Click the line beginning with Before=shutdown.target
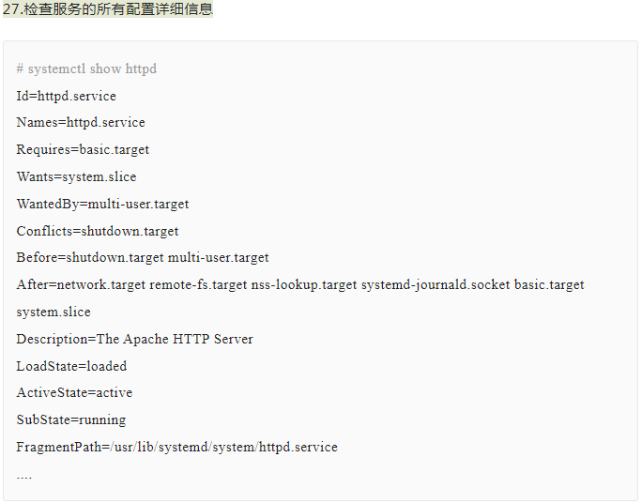Screen dimensions: 642x503 click(143, 258)
